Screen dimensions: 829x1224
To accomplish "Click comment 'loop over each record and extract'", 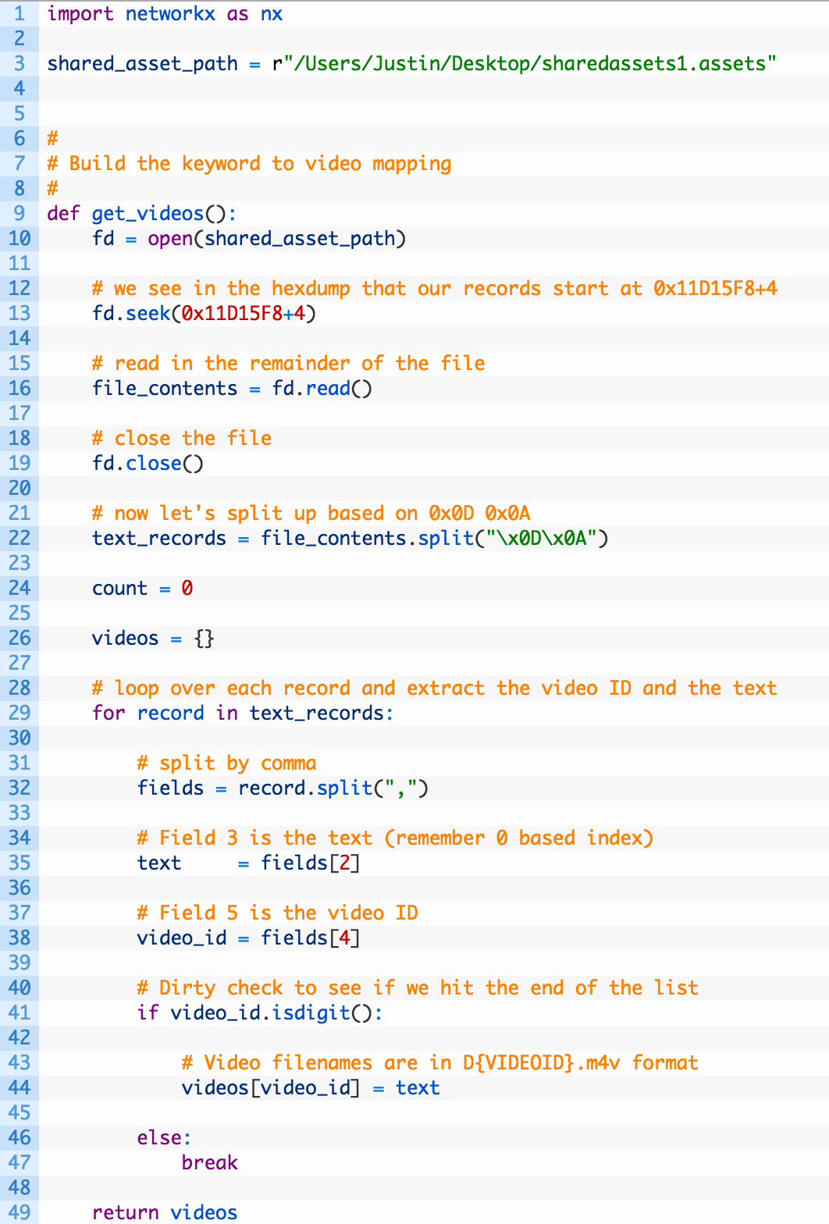I will [x=435, y=688].
